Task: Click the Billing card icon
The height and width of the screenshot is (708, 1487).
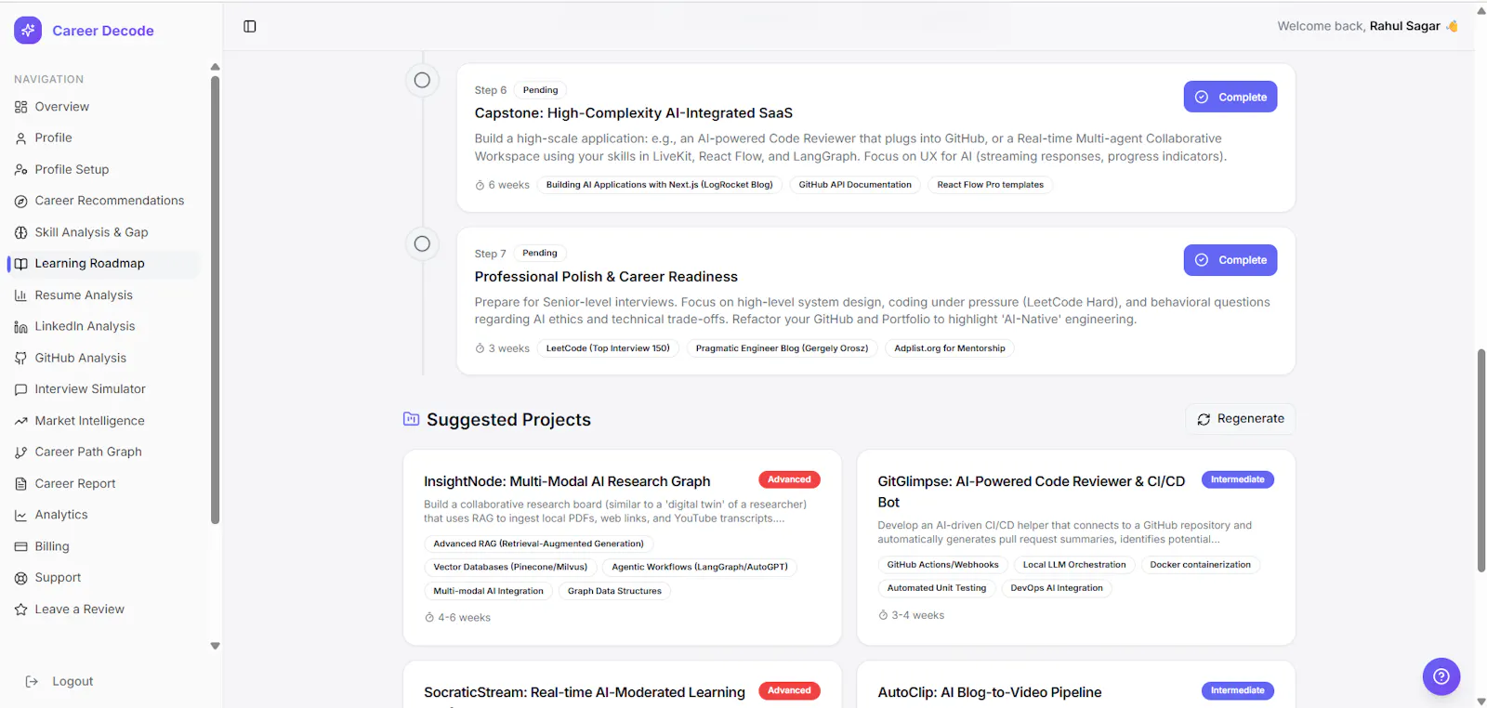Action: point(20,546)
